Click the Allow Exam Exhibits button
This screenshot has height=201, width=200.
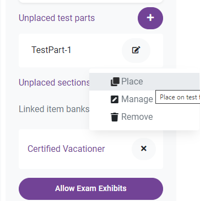pyautogui.click(x=91, y=189)
